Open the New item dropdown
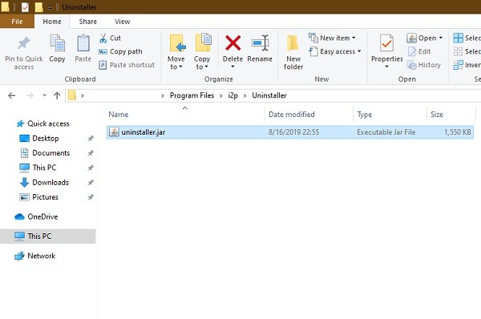This screenshot has width=481, height=319. coord(332,38)
